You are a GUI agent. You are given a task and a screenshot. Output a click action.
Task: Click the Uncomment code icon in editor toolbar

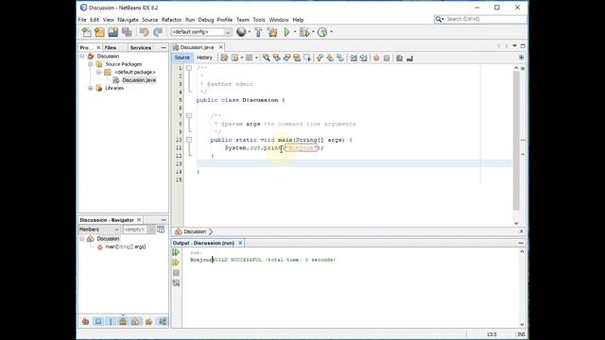(409, 58)
